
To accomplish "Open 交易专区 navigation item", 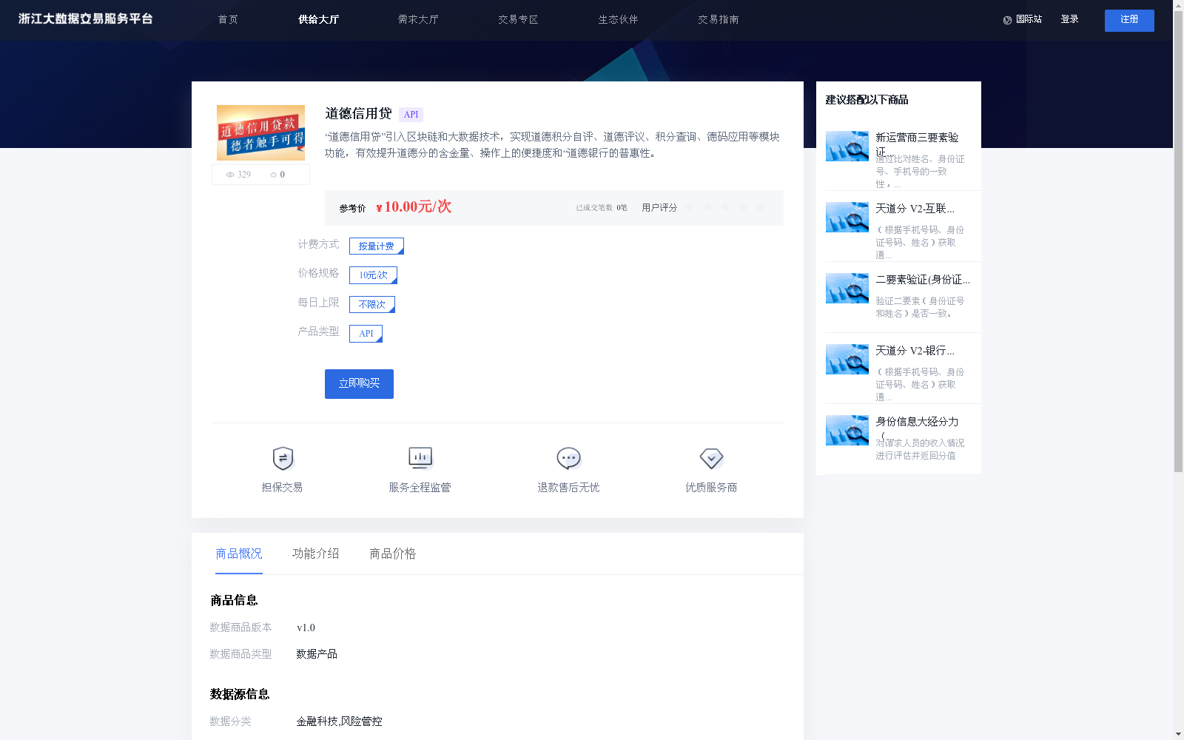I will point(518,19).
